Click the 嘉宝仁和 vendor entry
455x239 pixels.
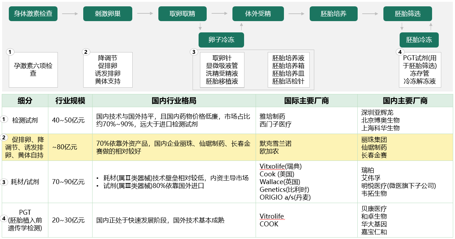pos(374,232)
